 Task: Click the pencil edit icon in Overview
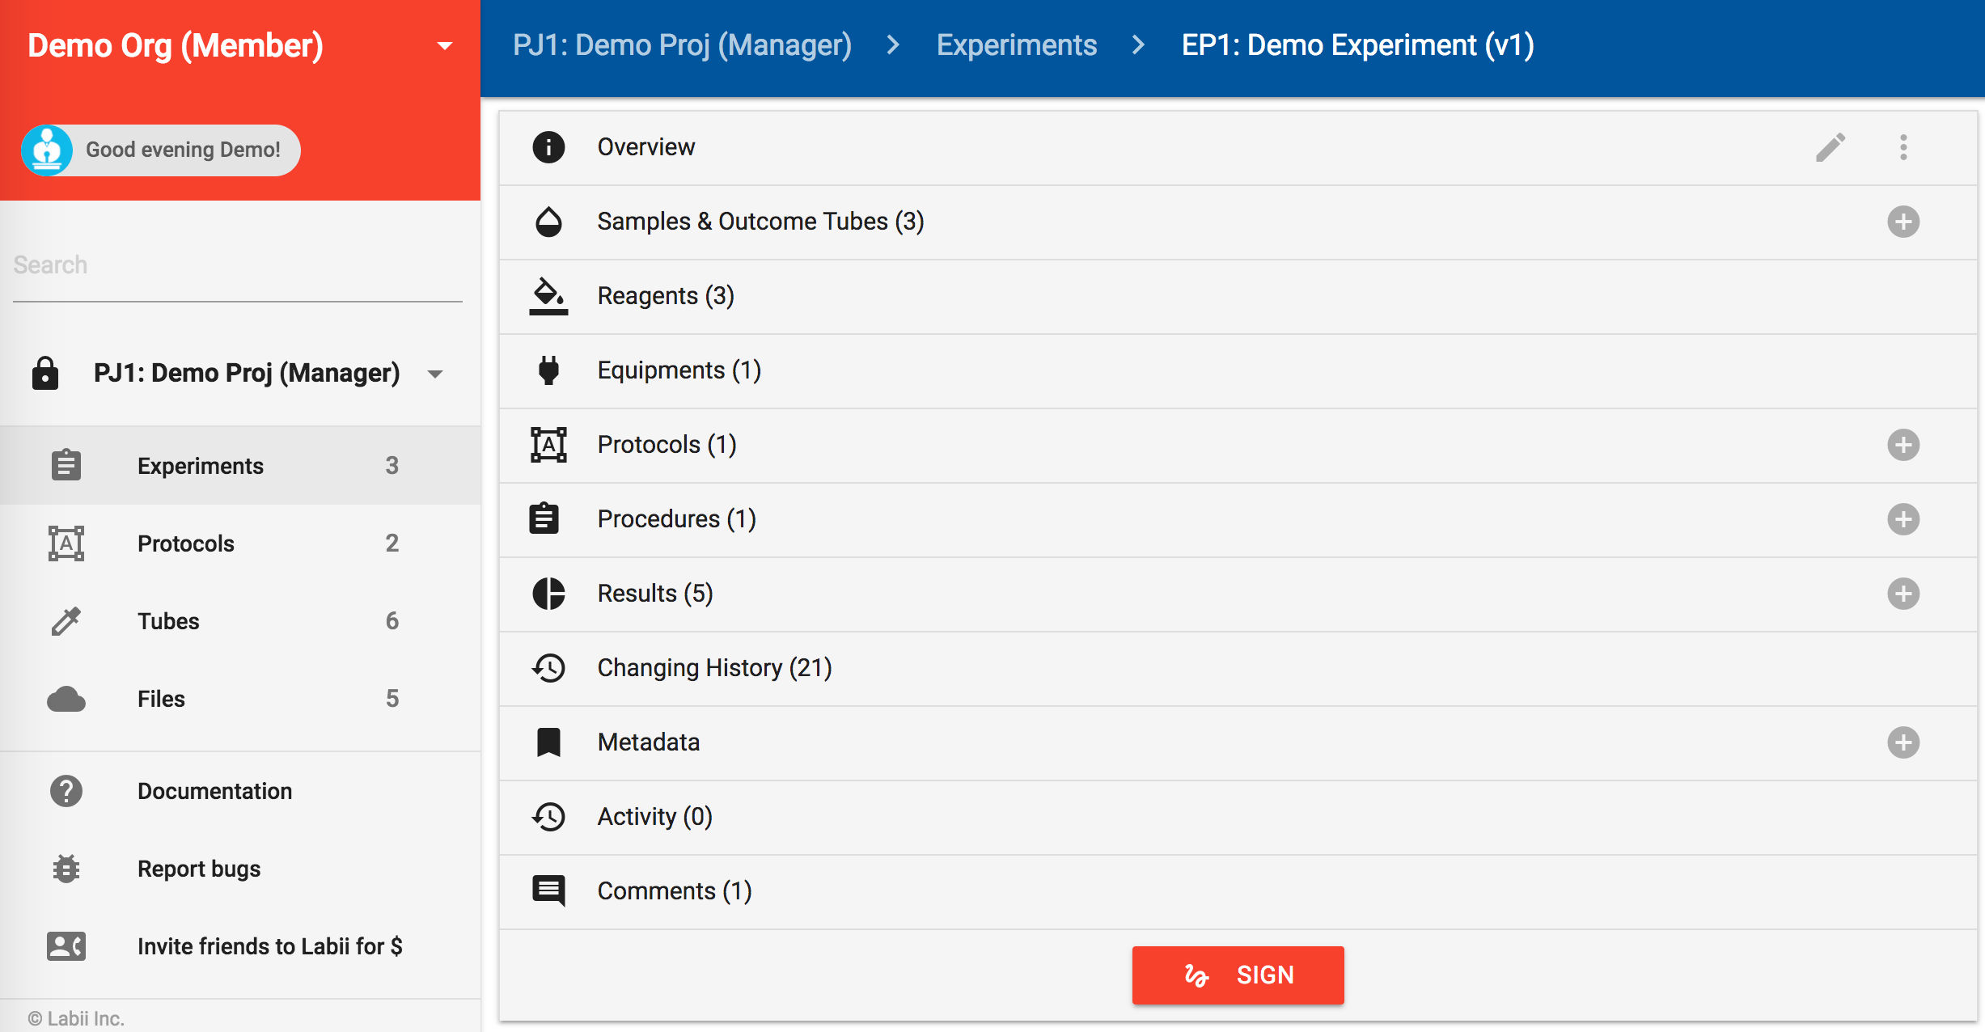point(1831,147)
